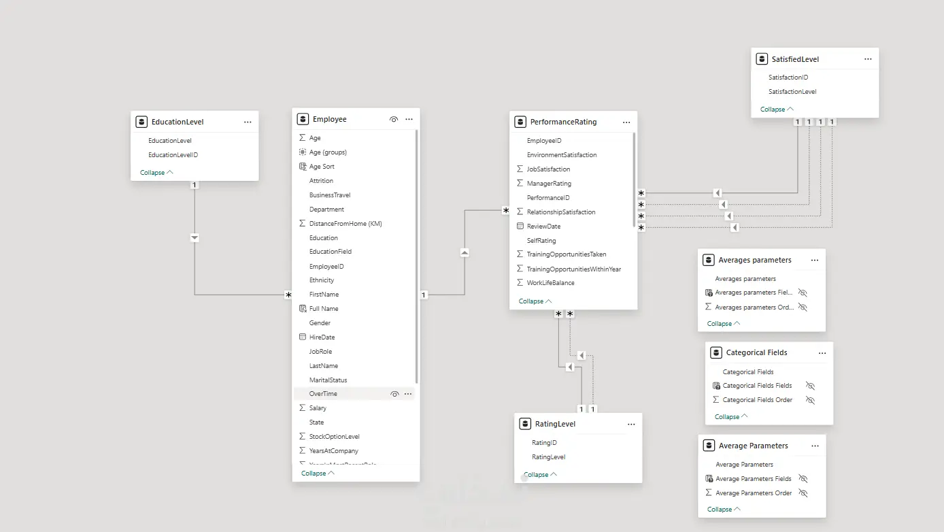
Task: Open the Employee table more options menu
Action: [409, 119]
